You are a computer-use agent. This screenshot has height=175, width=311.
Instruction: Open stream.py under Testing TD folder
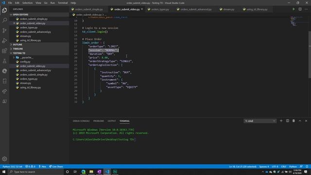click(25, 83)
